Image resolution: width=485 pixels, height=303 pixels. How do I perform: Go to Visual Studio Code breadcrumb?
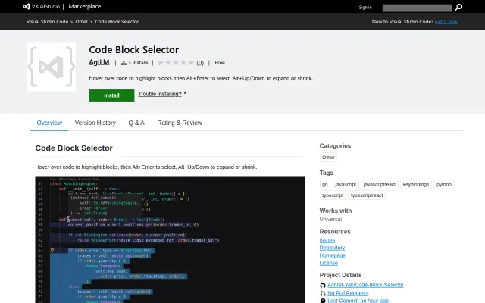point(47,22)
